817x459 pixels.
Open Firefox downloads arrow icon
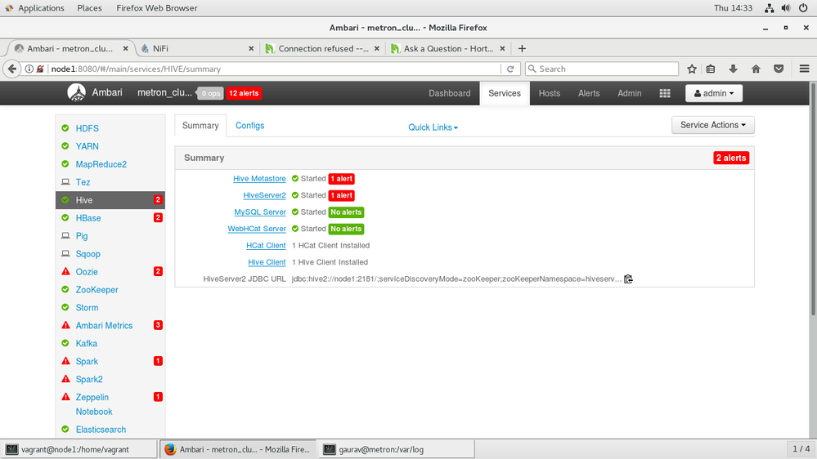click(x=733, y=69)
